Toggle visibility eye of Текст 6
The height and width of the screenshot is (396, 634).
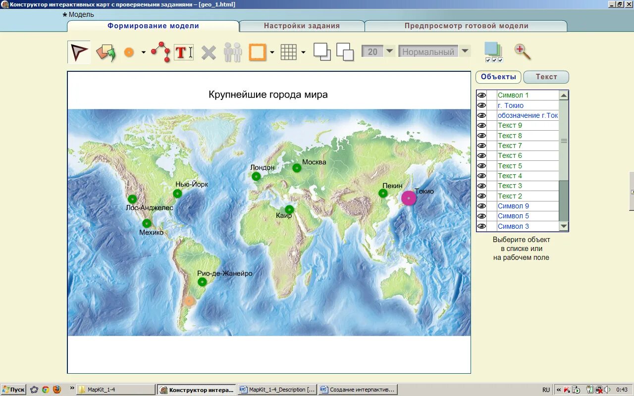click(x=481, y=155)
